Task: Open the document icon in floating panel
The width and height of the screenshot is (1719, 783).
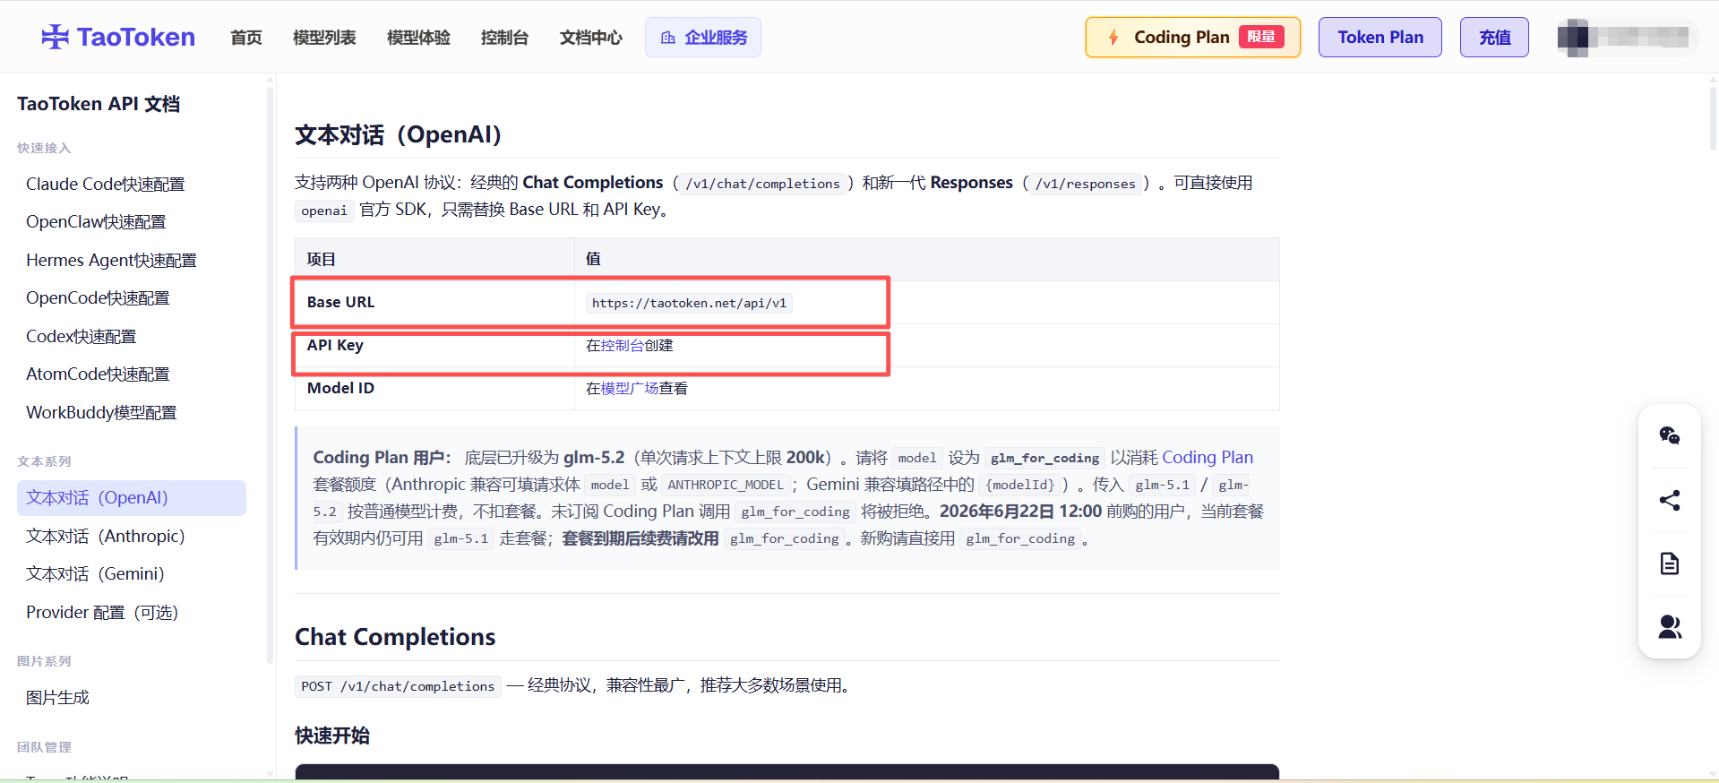Action: (x=1669, y=564)
